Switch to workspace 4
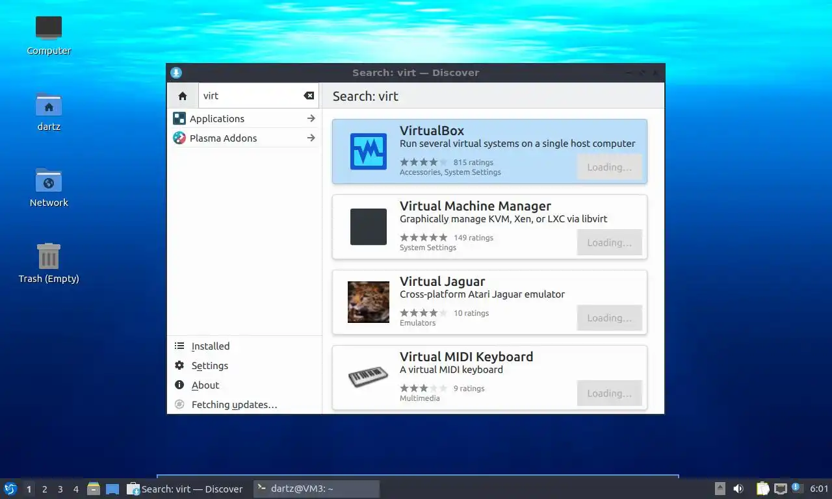The height and width of the screenshot is (499, 832). [x=76, y=489]
